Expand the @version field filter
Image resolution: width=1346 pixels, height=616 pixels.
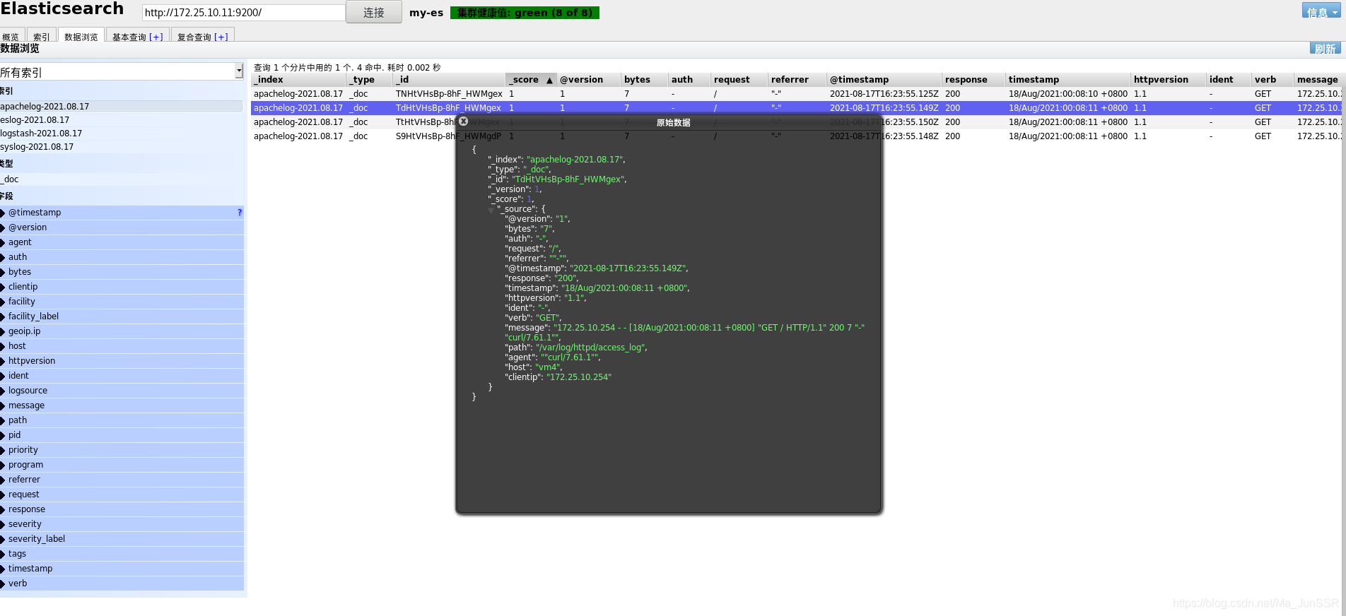point(122,227)
